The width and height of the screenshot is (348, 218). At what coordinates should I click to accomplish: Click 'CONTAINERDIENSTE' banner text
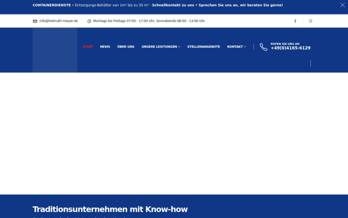click(52, 5)
